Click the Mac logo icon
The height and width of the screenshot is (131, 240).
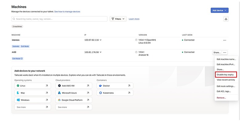[x=18, y=93]
